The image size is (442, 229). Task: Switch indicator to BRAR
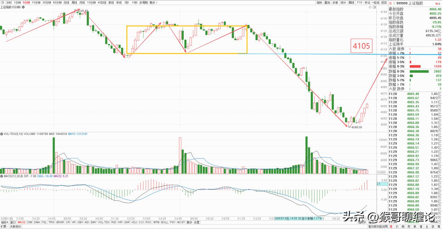(x=60, y=222)
